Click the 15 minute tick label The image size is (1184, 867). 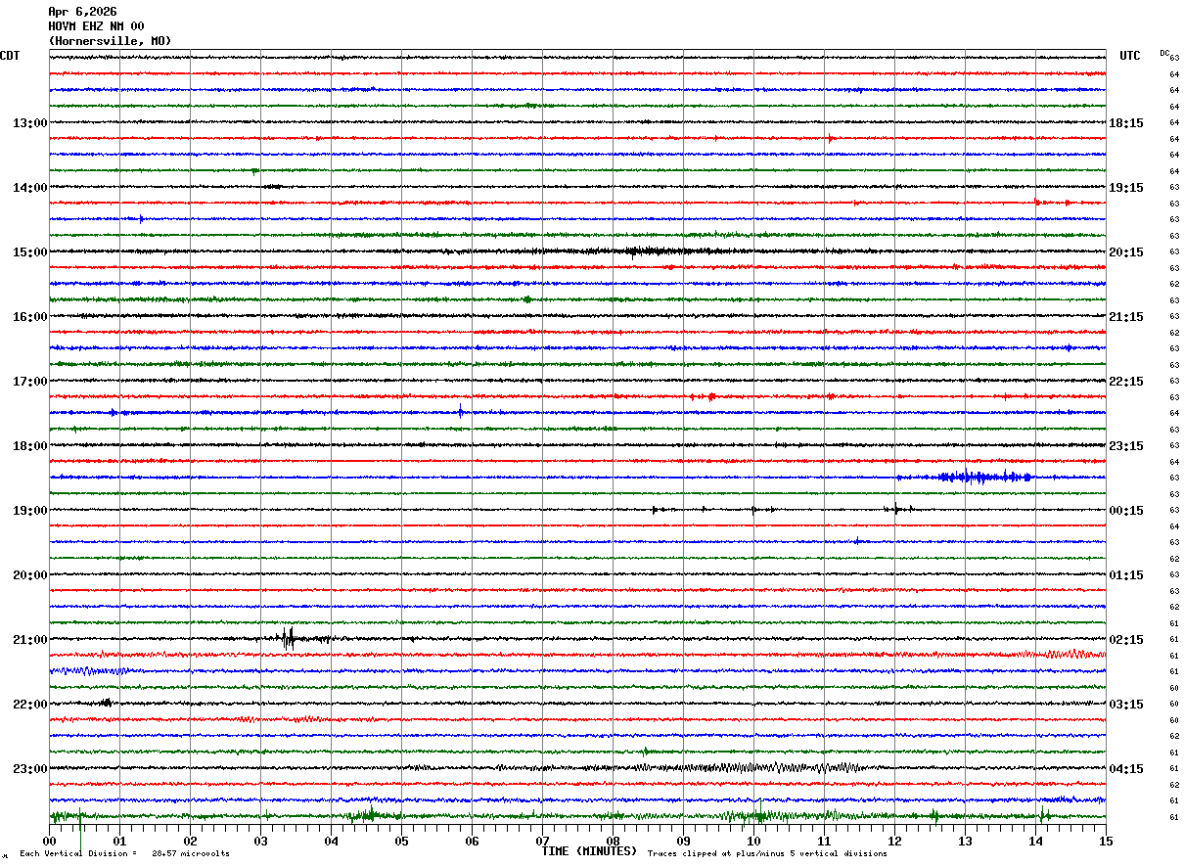[1106, 841]
